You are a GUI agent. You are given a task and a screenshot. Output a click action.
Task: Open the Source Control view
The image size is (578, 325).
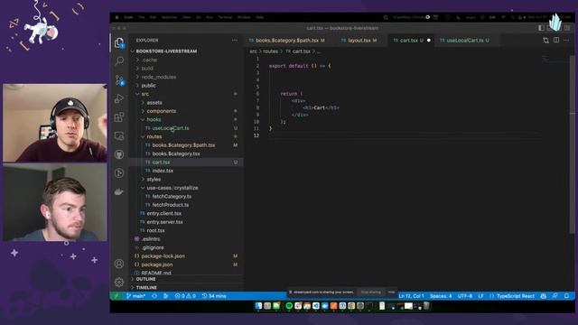pos(119,80)
